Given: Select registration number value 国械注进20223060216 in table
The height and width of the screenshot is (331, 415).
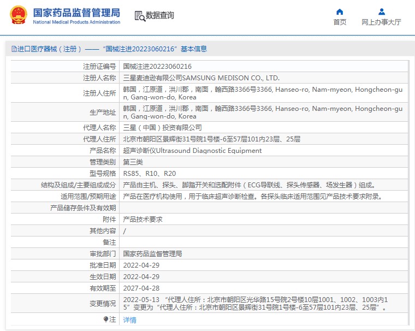Looking at the screenshot, I should [157, 67].
